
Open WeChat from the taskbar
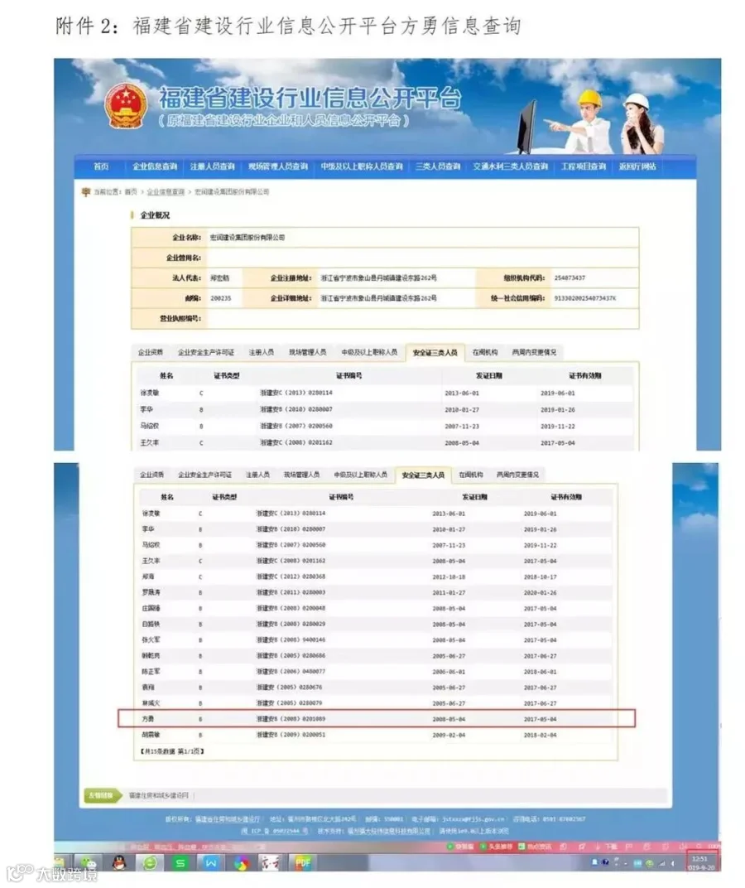tap(89, 863)
